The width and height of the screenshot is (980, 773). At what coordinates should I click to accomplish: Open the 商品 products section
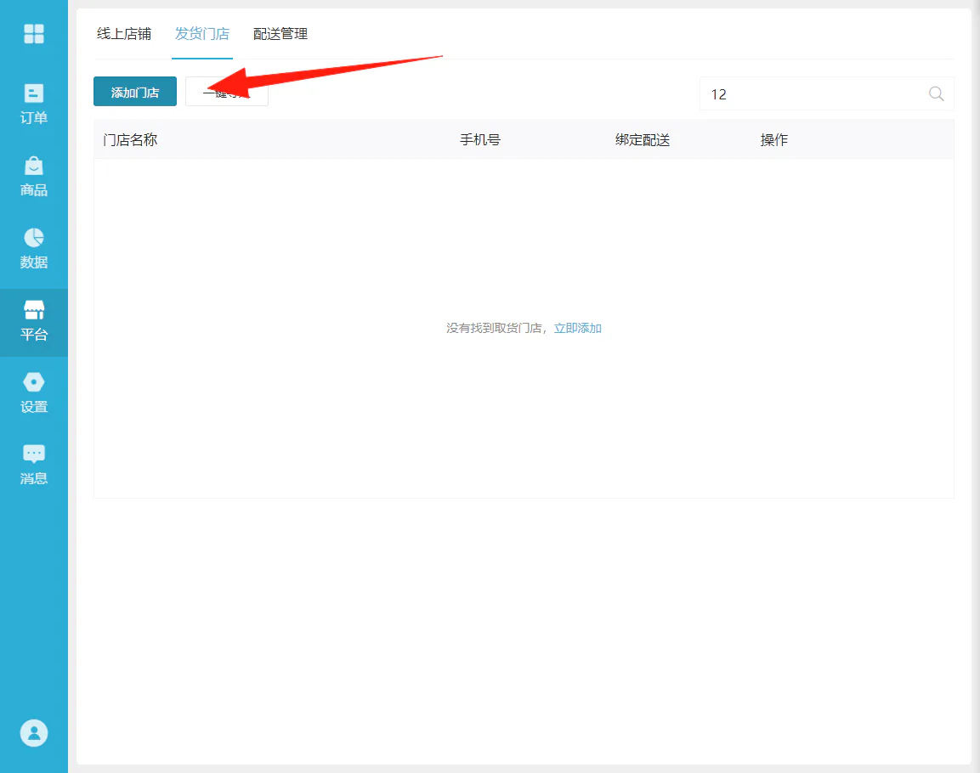click(34, 177)
